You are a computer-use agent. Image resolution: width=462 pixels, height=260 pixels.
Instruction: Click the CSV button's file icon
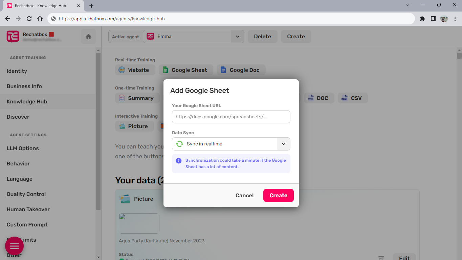[344, 98]
